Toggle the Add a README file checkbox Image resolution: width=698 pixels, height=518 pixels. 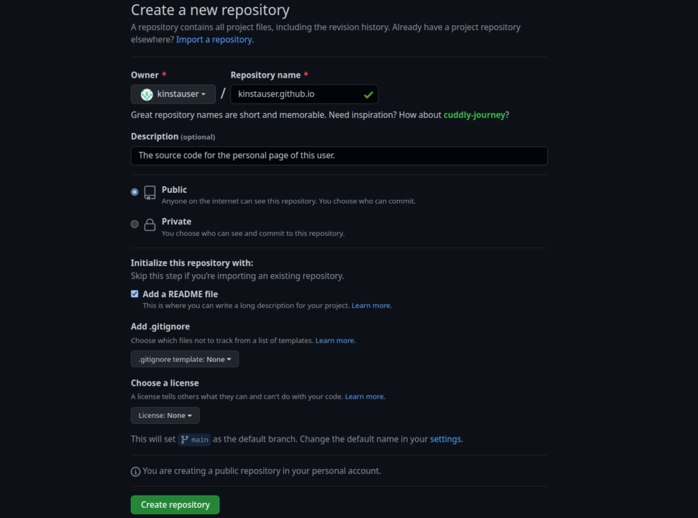click(x=135, y=294)
